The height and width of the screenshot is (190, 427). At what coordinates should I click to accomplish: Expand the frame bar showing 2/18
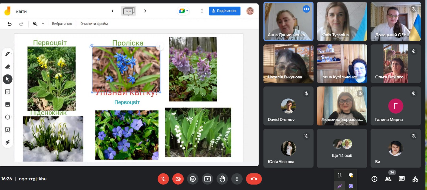(x=129, y=11)
